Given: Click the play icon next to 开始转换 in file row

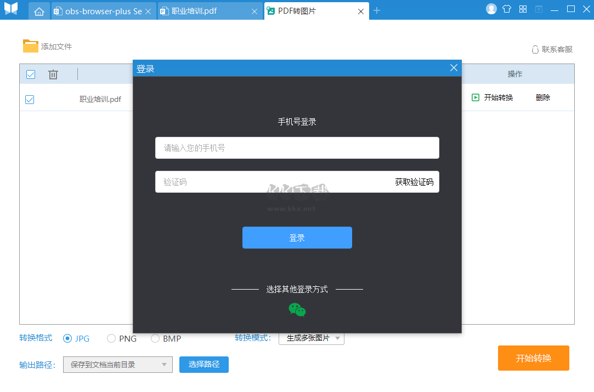Looking at the screenshot, I should tap(475, 97).
